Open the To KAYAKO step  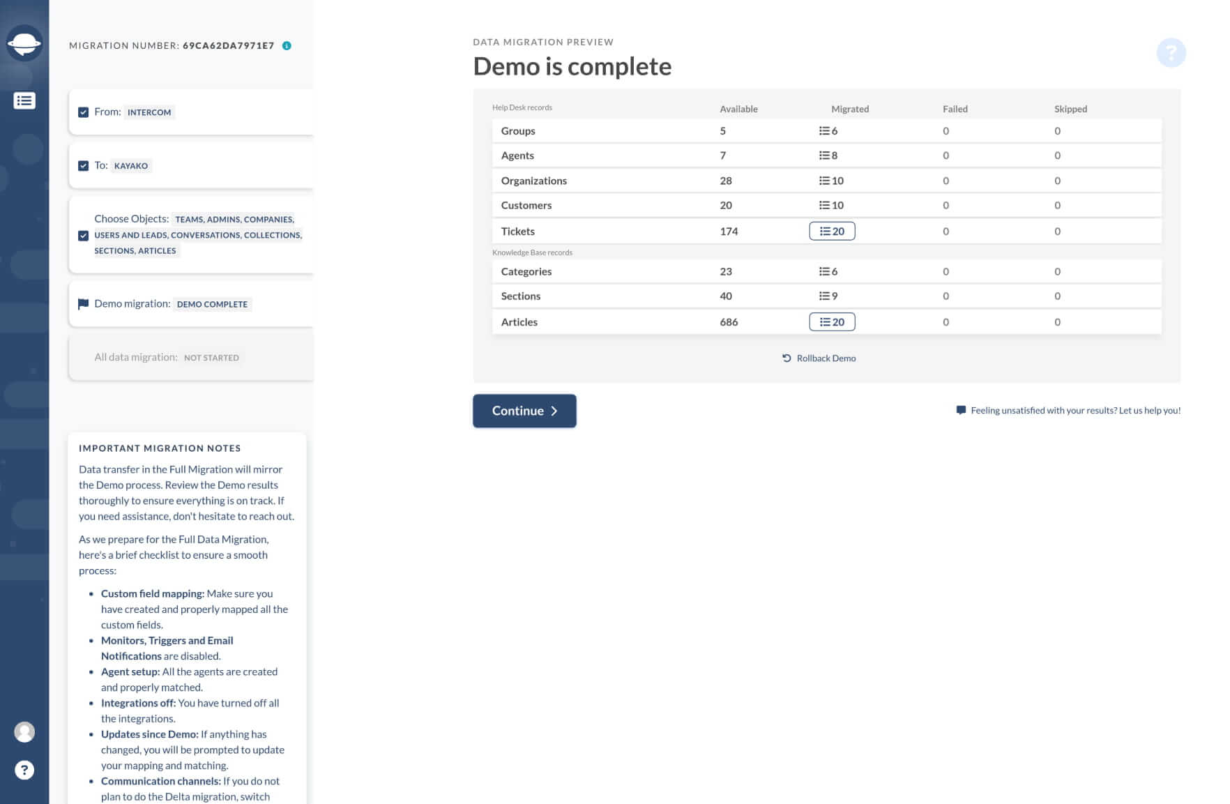(x=192, y=166)
